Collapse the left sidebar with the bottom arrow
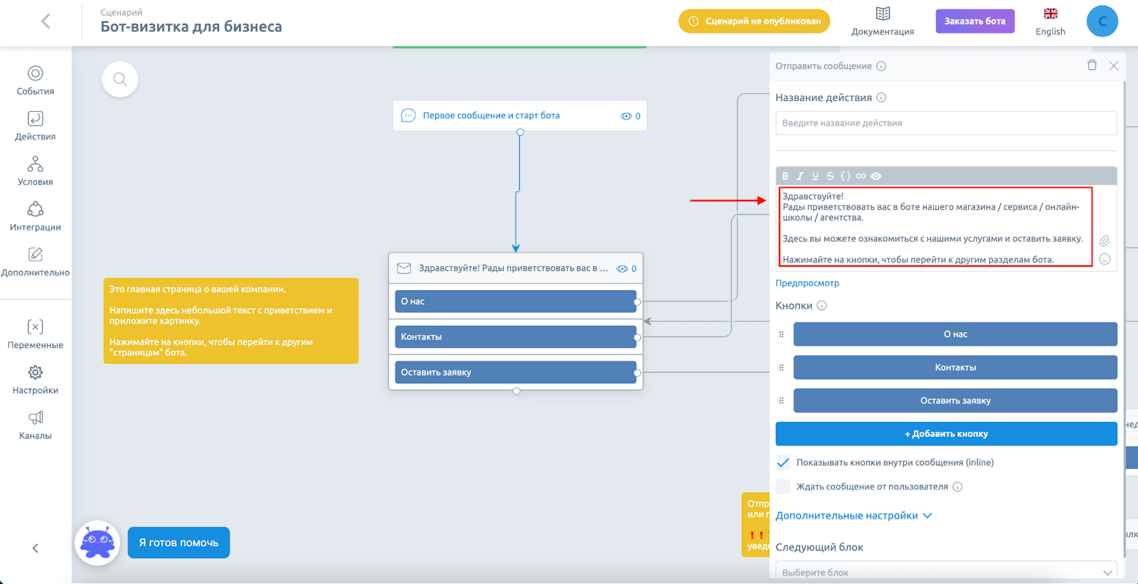This screenshot has width=1138, height=584. click(36, 548)
